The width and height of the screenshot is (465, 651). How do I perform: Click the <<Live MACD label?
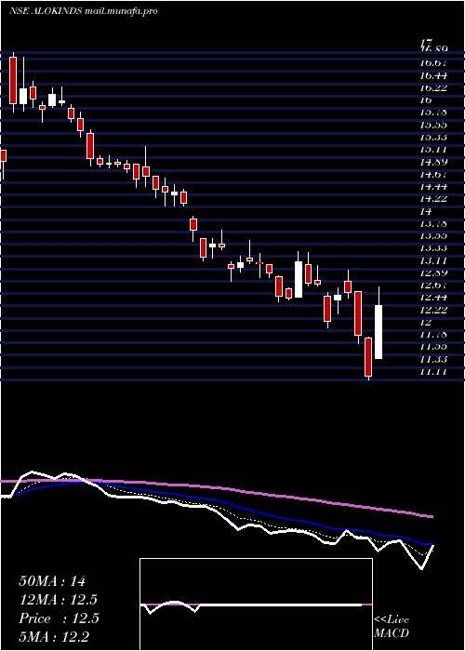(x=392, y=627)
